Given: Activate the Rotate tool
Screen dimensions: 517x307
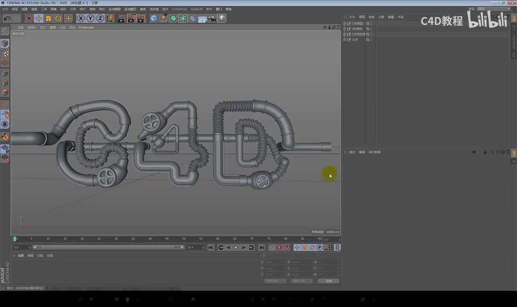Looking at the screenshot, I should (x=58, y=18).
